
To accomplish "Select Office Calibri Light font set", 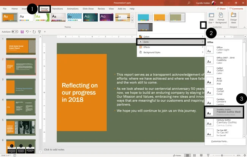I will (x=224, y=50).
